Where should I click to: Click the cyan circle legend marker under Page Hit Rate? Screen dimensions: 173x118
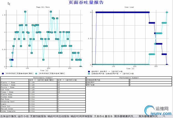tap(36, 73)
